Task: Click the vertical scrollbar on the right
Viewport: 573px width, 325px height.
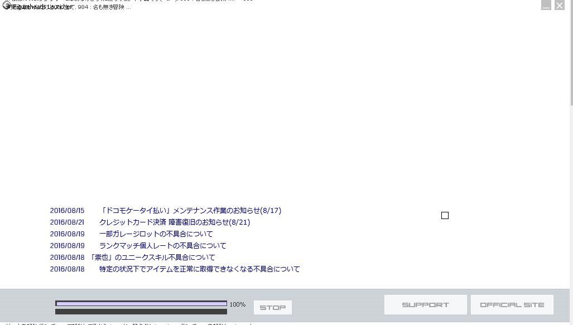Action: pyautogui.click(x=571, y=56)
